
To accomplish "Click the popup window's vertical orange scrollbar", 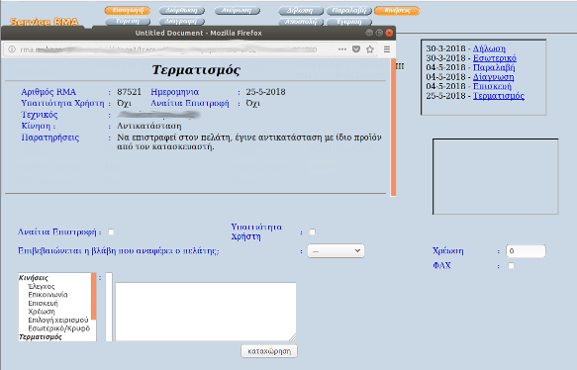I will tap(393, 127).
